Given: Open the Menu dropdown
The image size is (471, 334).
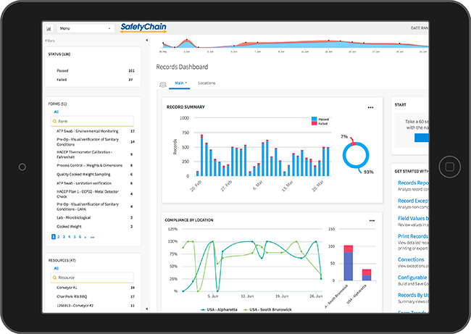Looking at the screenshot, I should click(x=86, y=28).
